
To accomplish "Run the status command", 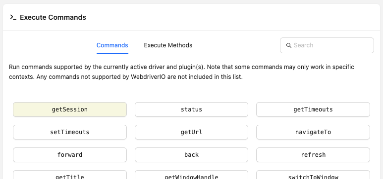I will coord(191,109).
